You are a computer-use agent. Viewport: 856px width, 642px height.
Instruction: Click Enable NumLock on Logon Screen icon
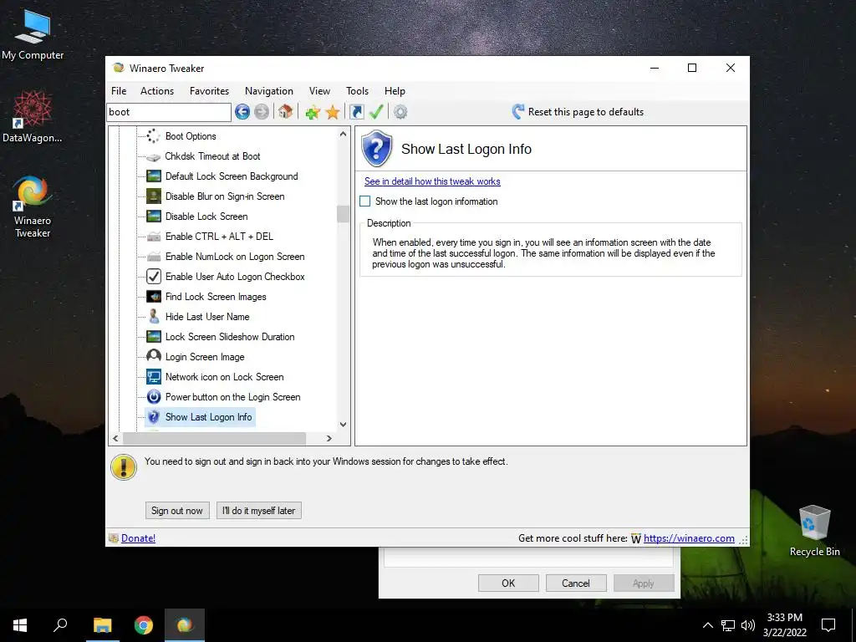click(x=154, y=257)
